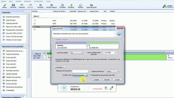The width and height of the screenshot is (174, 98).
Task: Collapse Operaciones de la partición panel
Action: pos(25,47)
